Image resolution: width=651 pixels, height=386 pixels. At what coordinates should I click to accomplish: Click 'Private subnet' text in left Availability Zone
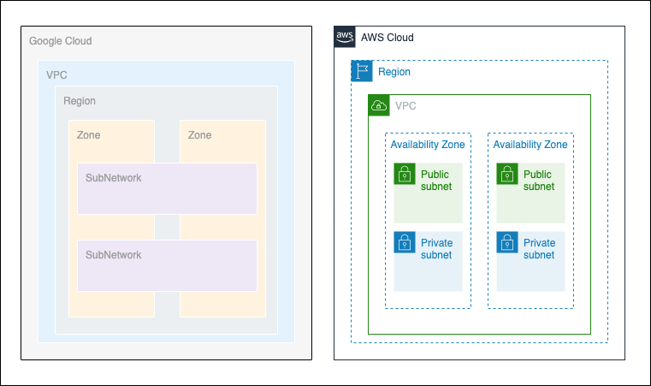437,249
